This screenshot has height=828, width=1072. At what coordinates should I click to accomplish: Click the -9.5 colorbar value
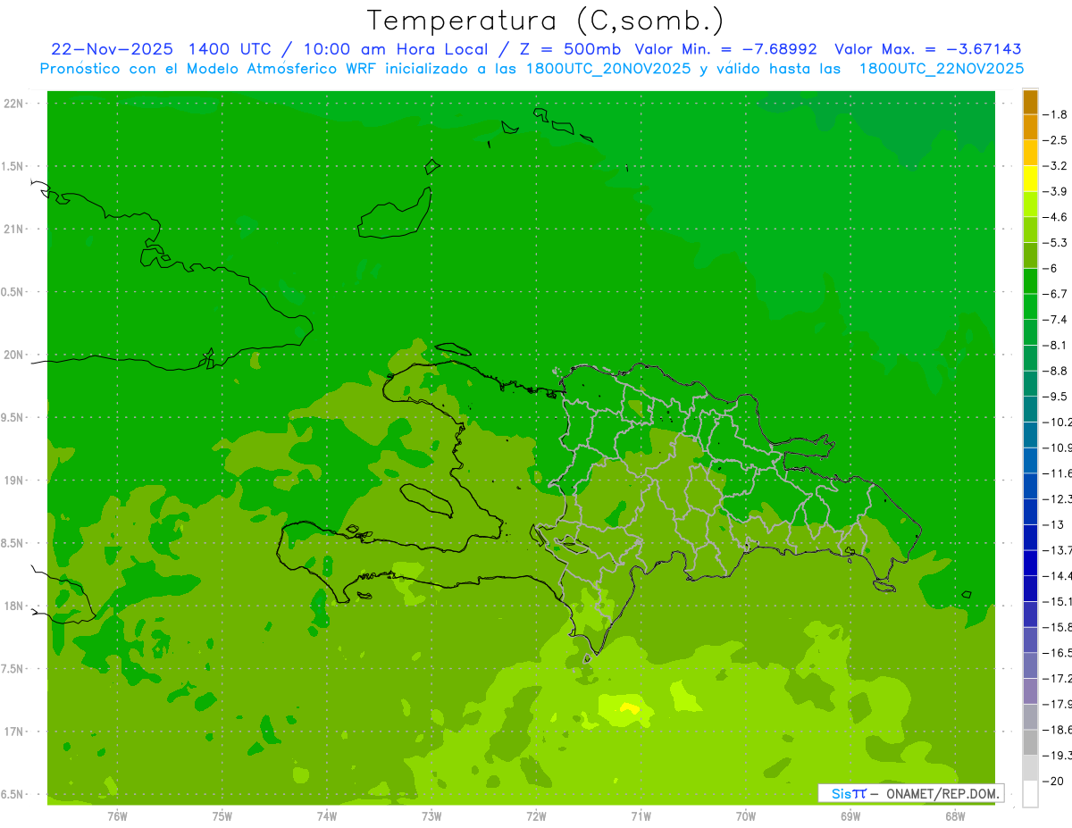pos(1055,397)
